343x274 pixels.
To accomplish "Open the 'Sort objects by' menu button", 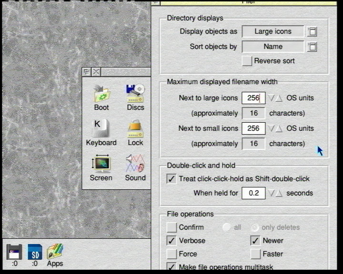I will [x=312, y=47].
